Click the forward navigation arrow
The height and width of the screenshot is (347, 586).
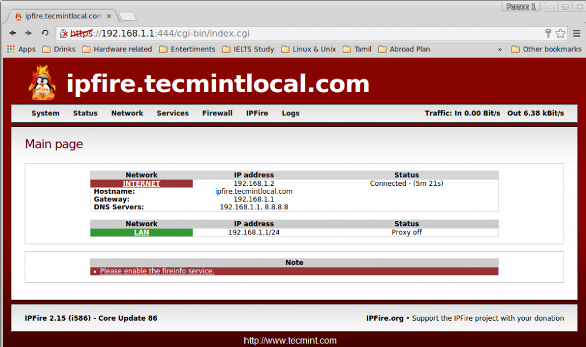click(x=27, y=33)
